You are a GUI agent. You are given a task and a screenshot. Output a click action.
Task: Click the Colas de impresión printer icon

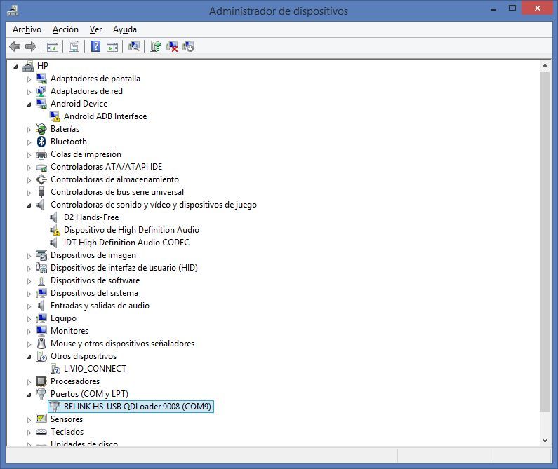click(41, 154)
